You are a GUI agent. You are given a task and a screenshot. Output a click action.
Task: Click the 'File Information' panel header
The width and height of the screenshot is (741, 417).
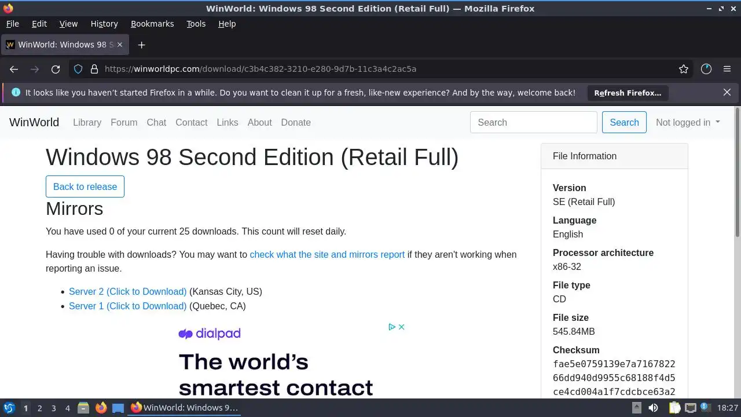(614, 156)
